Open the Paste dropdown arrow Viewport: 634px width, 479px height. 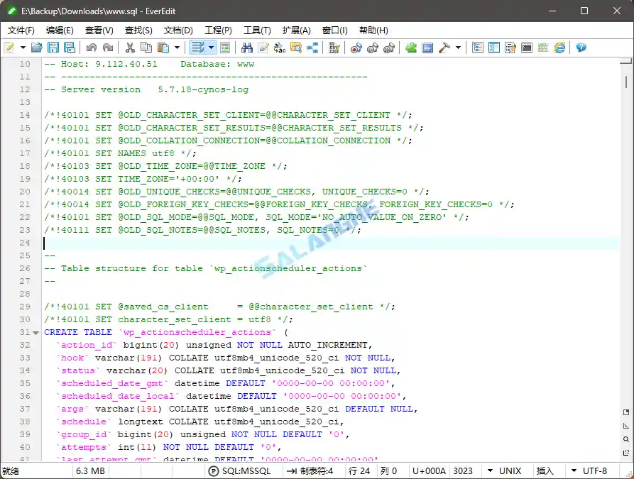(x=177, y=48)
